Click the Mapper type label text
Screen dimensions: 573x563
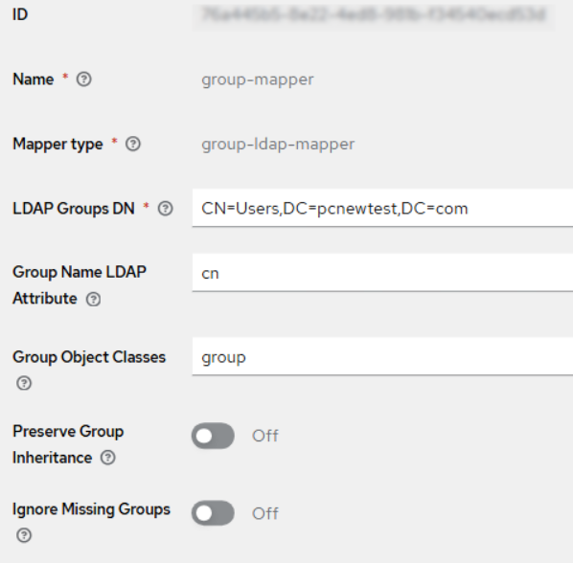point(57,144)
